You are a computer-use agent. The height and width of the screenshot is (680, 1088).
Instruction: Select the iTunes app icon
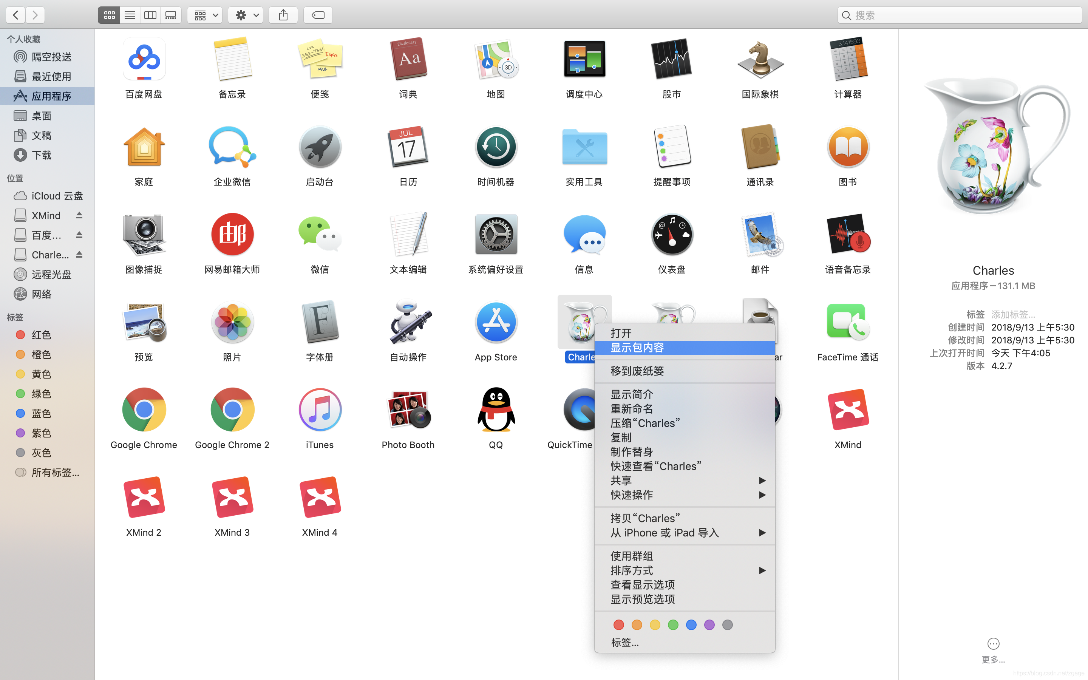pos(320,410)
